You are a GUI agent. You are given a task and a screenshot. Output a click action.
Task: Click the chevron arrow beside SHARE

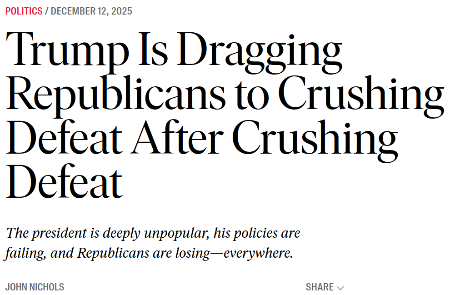[340, 288]
